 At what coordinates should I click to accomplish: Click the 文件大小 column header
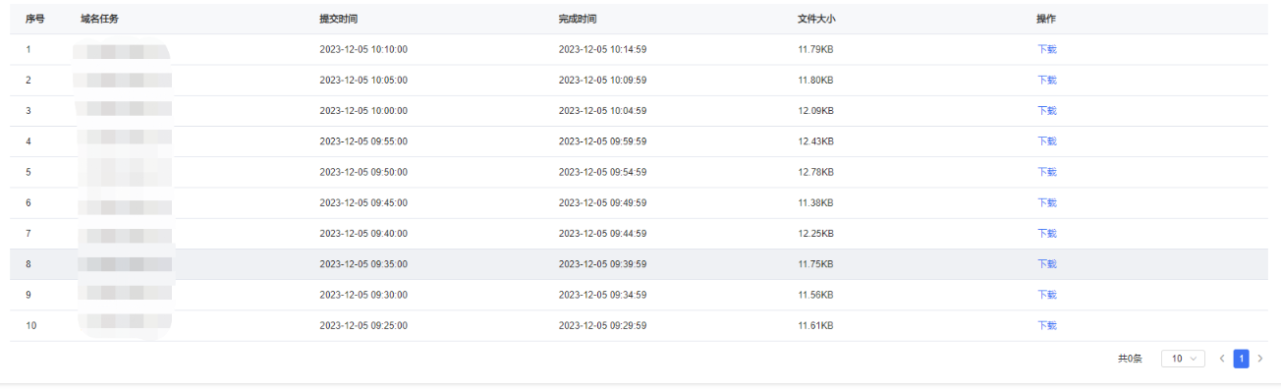(x=816, y=19)
